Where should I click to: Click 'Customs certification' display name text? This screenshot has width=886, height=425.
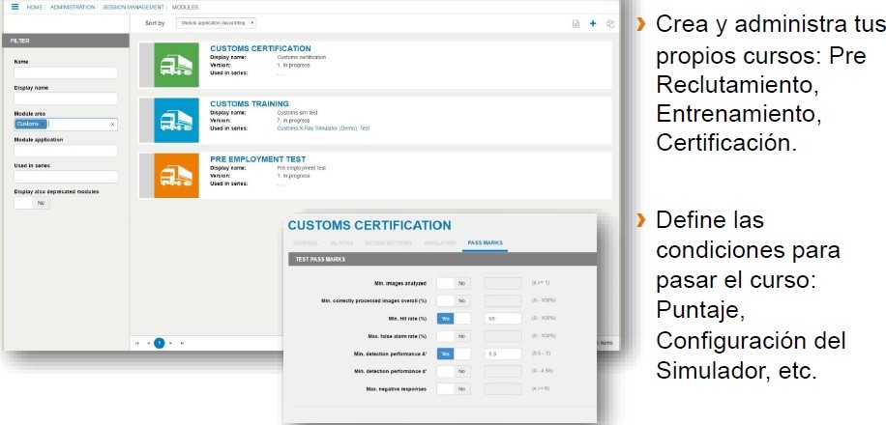coord(301,57)
